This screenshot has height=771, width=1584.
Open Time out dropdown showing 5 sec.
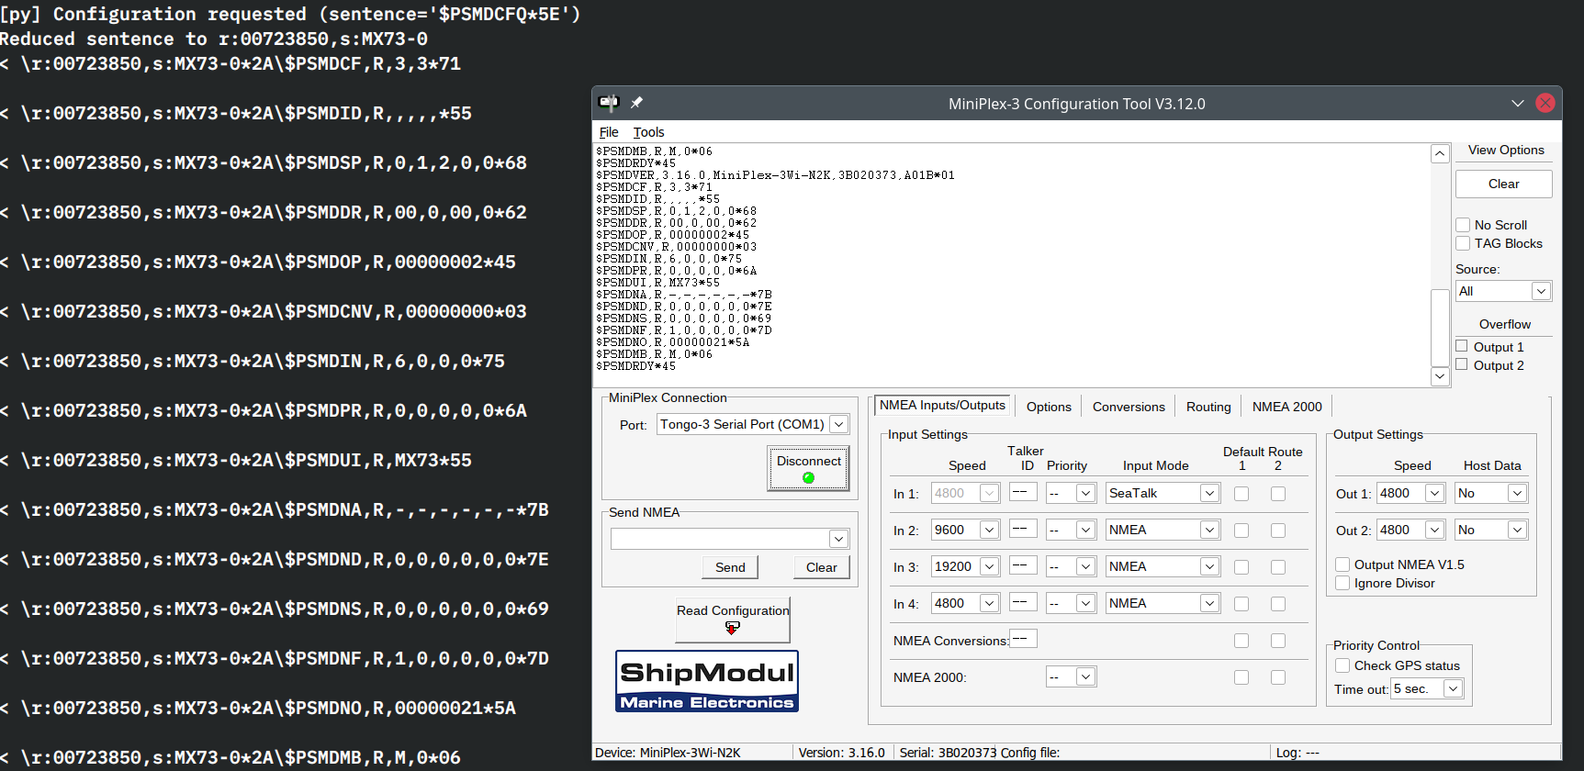click(x=1428, y=688)
